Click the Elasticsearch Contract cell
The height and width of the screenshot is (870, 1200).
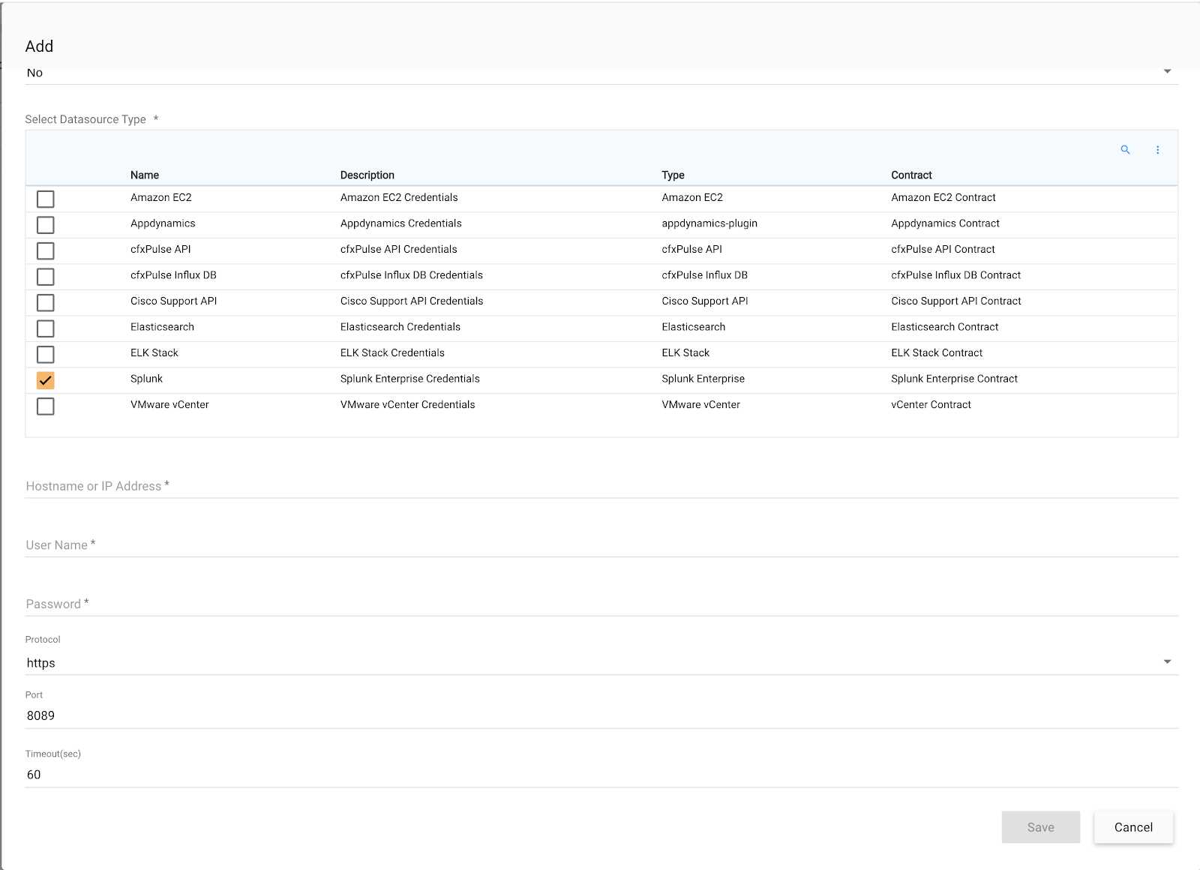click(x=945, y=327)
